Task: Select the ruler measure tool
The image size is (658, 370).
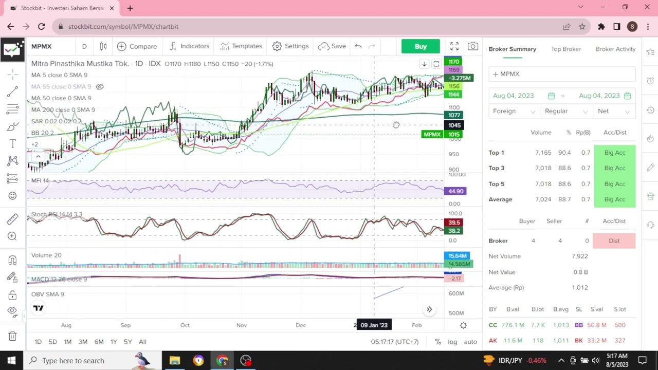Action: (x=12, y=219)
